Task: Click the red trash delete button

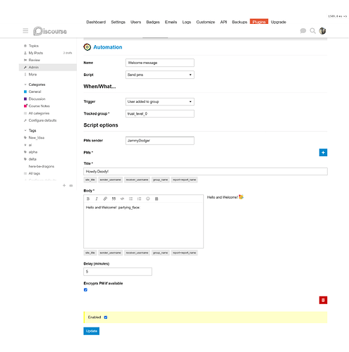Action: click(323, 300)
